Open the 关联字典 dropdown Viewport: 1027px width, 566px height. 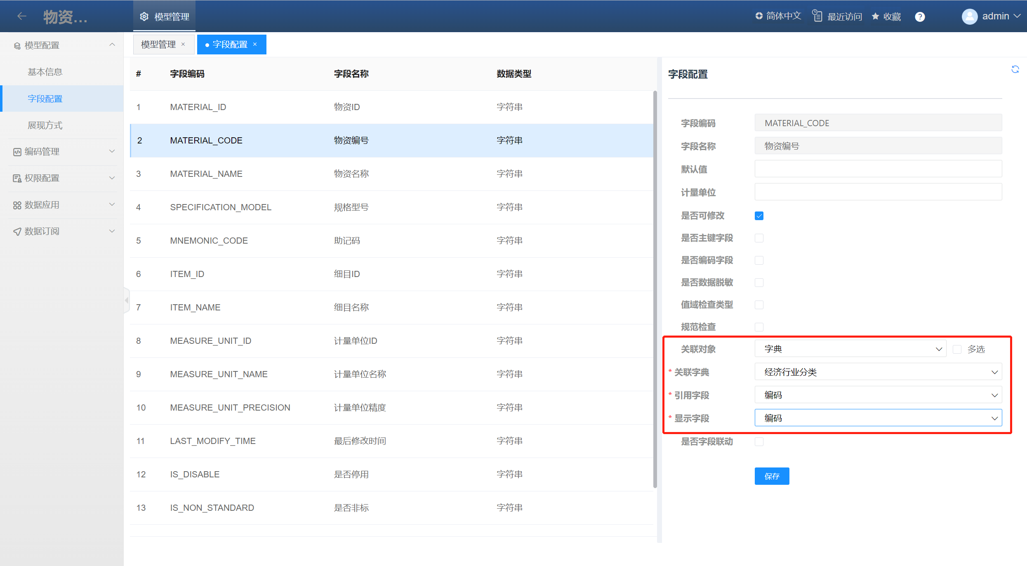click(878, 372)
